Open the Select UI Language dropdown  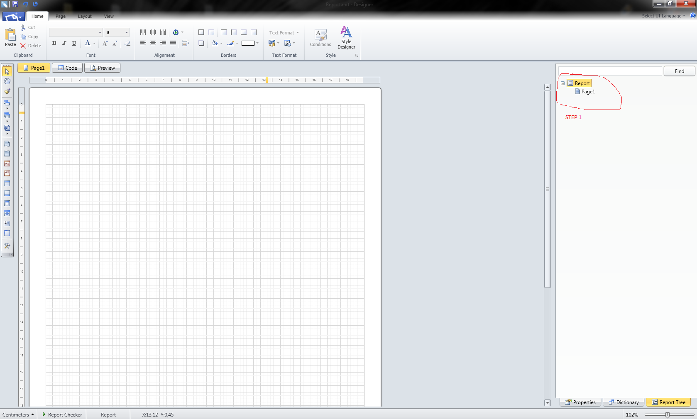[663, 16]
